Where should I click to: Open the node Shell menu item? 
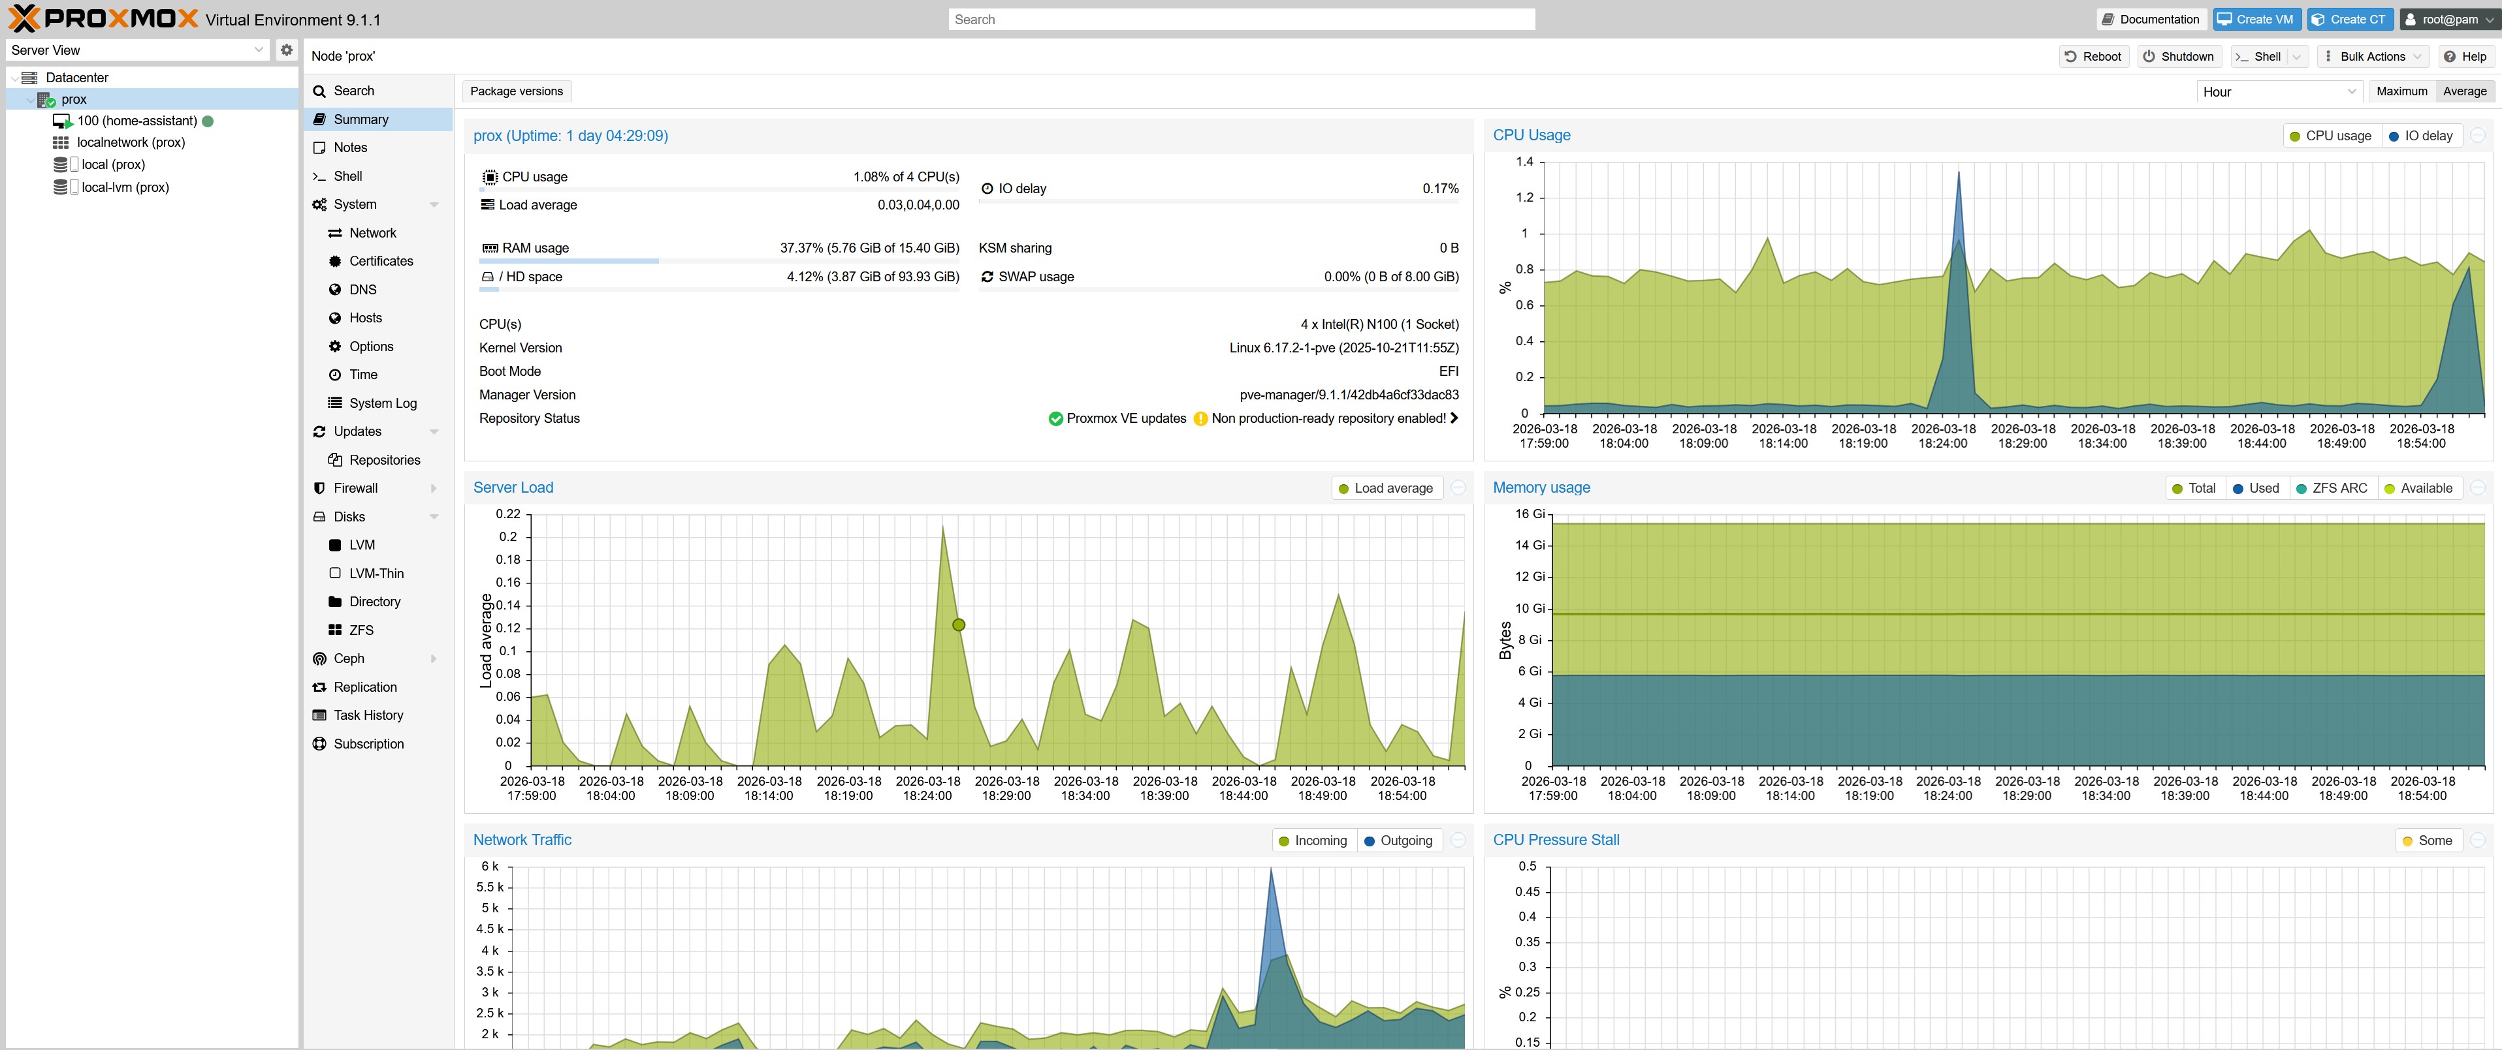378,177
